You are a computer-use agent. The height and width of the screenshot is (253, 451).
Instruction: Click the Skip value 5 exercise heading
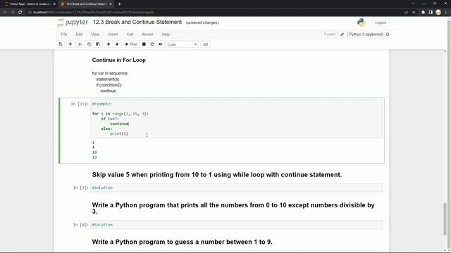pyautogui.click(x=217, y=175)
